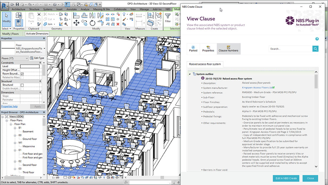Screen dimensions: 328x185
Task: Open Type Properties icon in ribbon
Action: (19, 15)
